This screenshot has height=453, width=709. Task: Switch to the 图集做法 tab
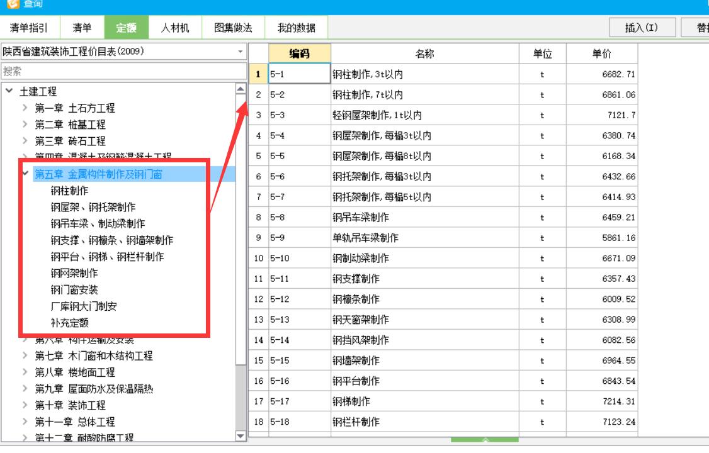[234, 28]
